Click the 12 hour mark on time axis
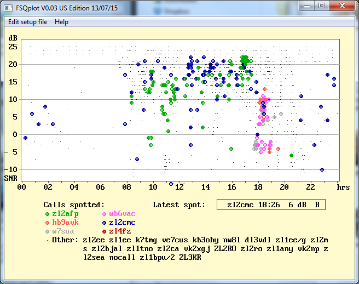 179,187
